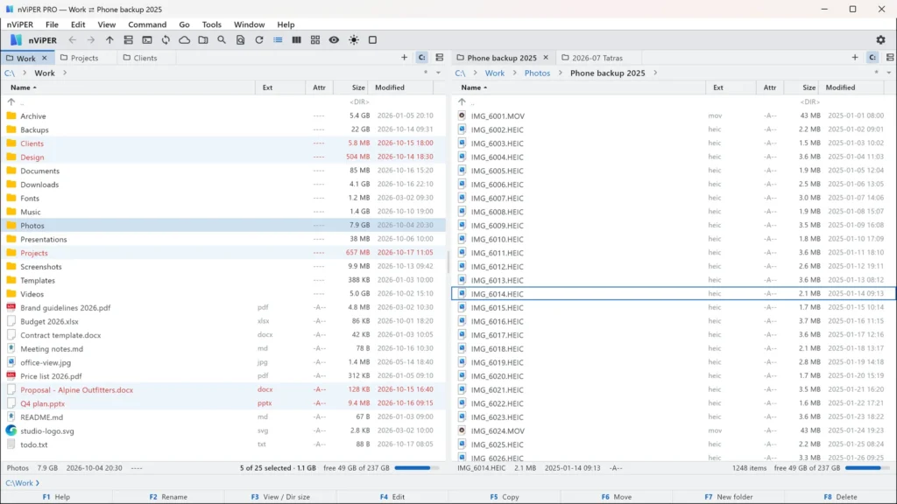
Task: Click the right panel disk usage bar
Action: pos(867,468)
